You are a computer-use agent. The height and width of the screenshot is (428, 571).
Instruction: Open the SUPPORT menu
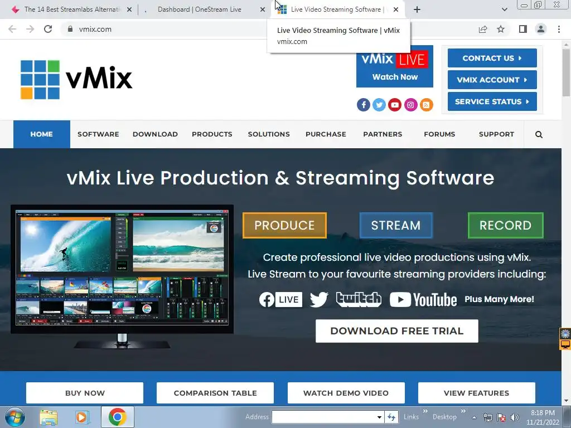(x=496, y=134)
